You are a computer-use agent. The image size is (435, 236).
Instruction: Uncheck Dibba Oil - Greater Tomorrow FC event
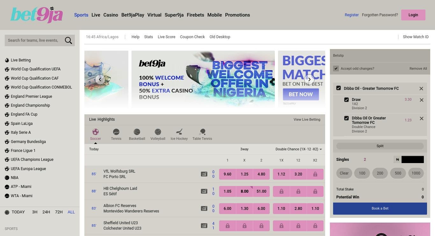point(339,88)
